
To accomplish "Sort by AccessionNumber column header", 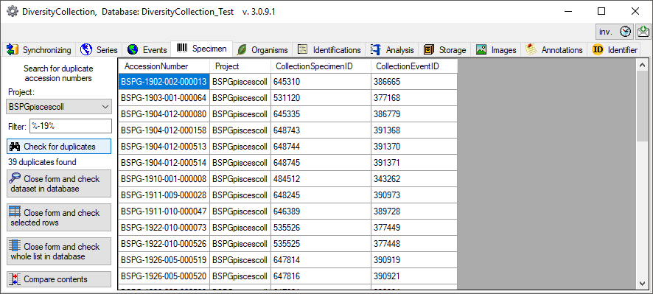I will (x=164, y=66).
